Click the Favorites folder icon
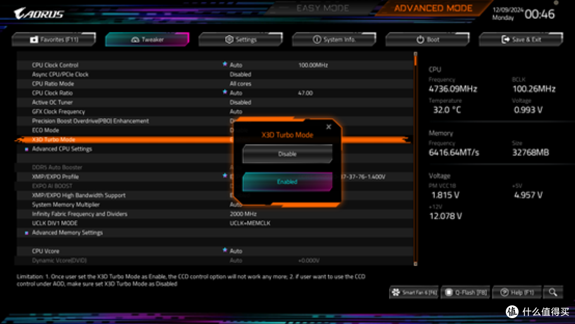 click(34, 39)
